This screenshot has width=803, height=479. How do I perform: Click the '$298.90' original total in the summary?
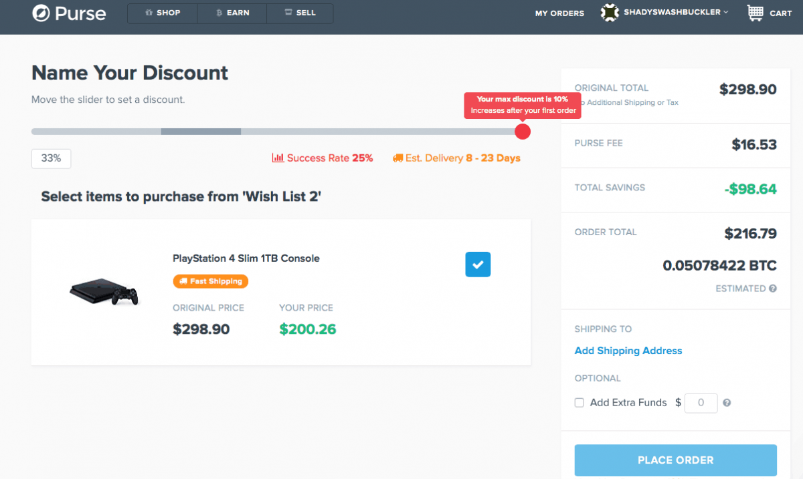(x=748, y=90)
